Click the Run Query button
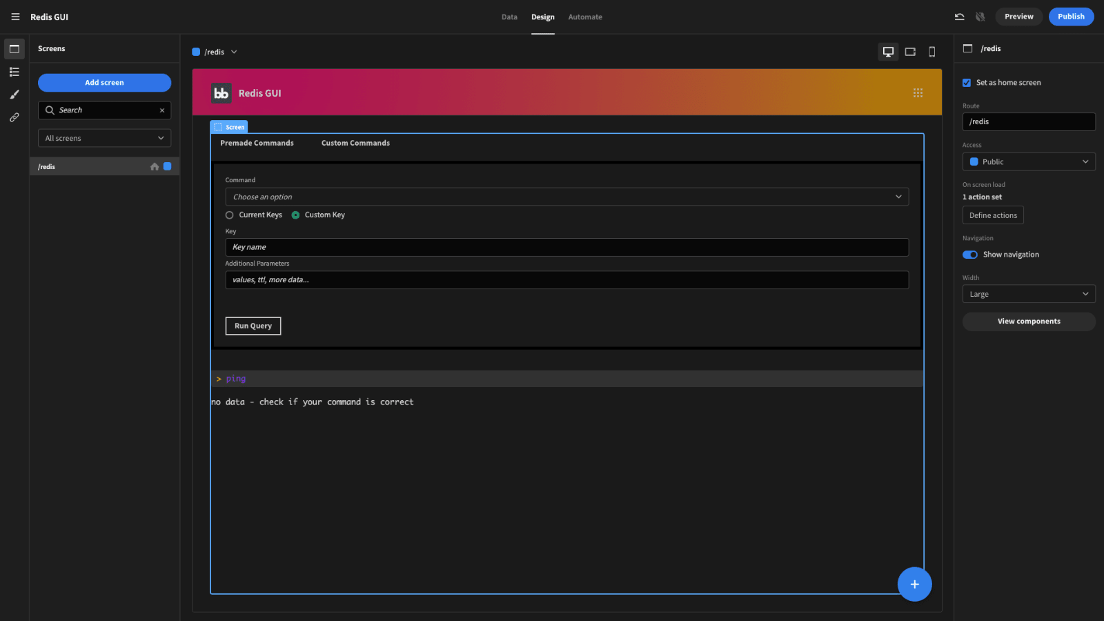This screenshot has width=1104, height=621. [253, 326]
